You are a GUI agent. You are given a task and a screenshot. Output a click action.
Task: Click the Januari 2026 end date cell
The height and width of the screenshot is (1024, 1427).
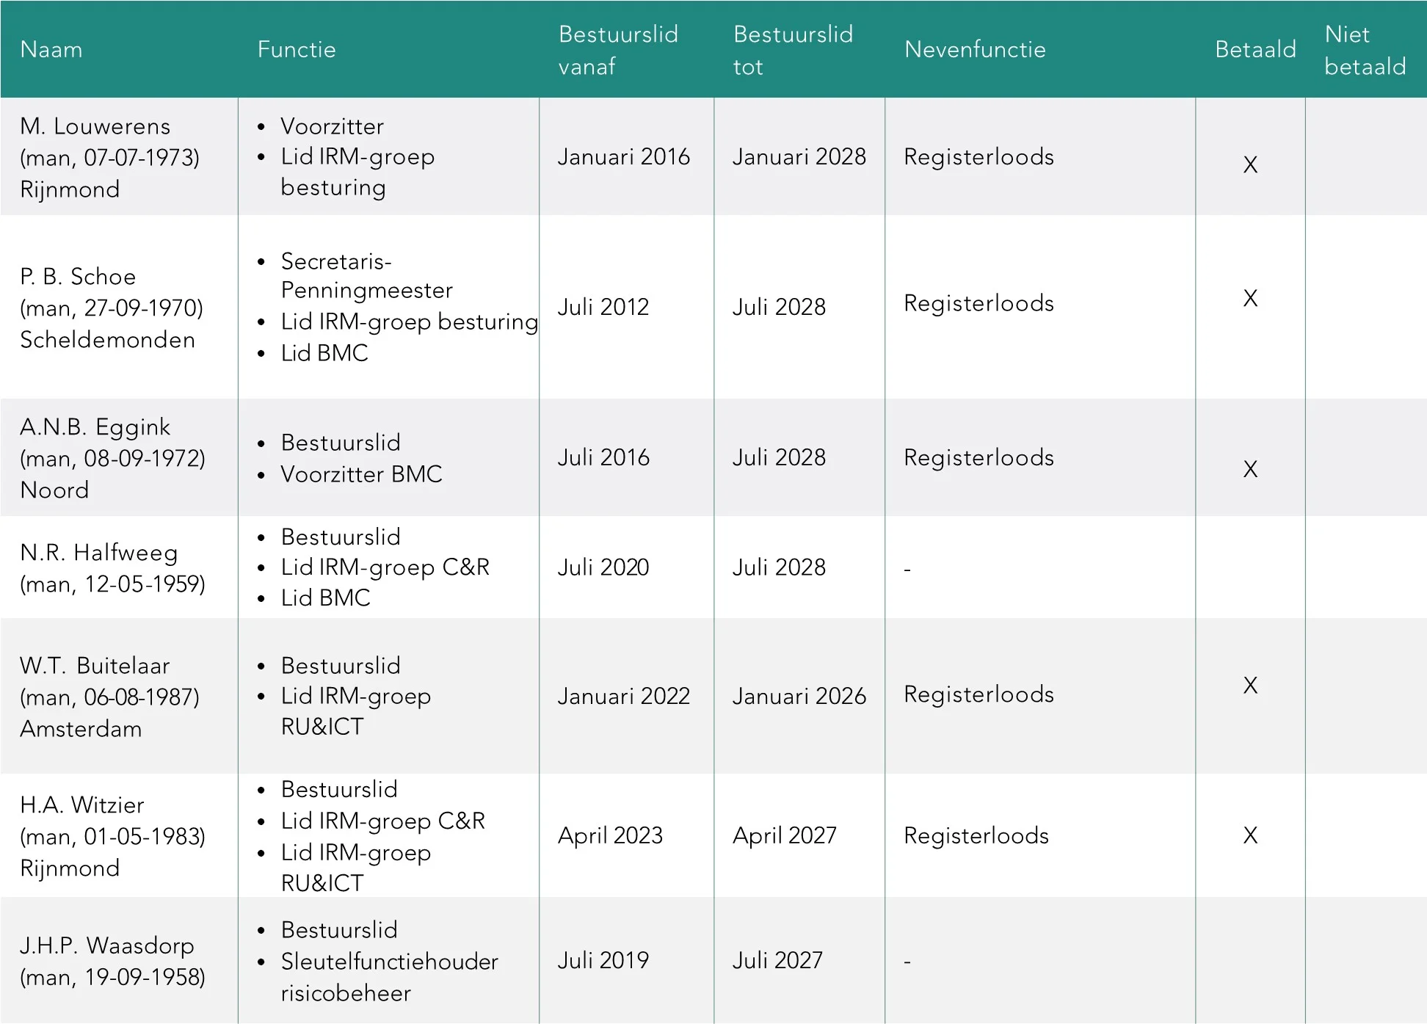pyautogui.click(x=799, y=696)
